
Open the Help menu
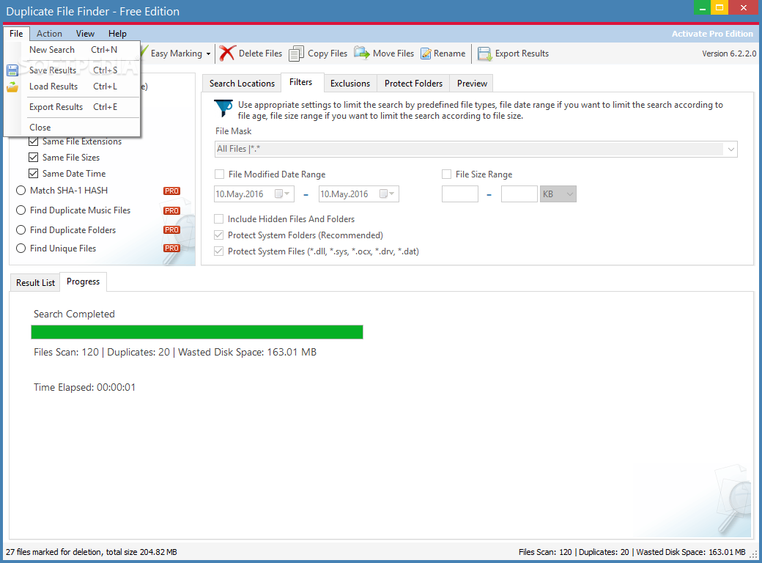(118, 34)
